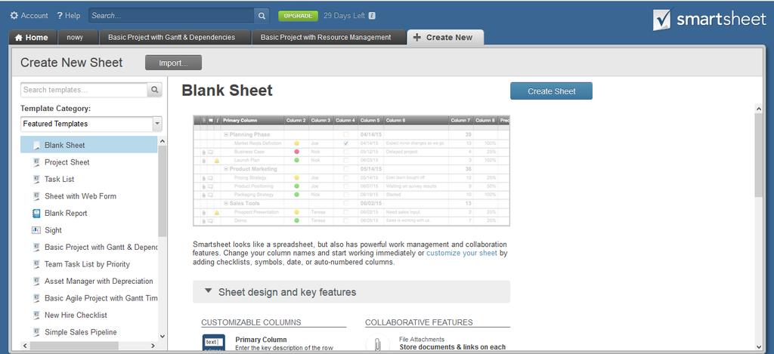The width and height of the screenshot is (774, 354).
Task: Click main panel scroll up arrow
Action: point(759,108)
